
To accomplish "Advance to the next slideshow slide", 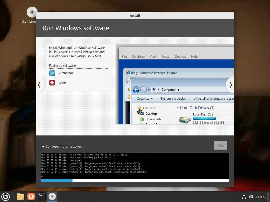I will (231, 85).
